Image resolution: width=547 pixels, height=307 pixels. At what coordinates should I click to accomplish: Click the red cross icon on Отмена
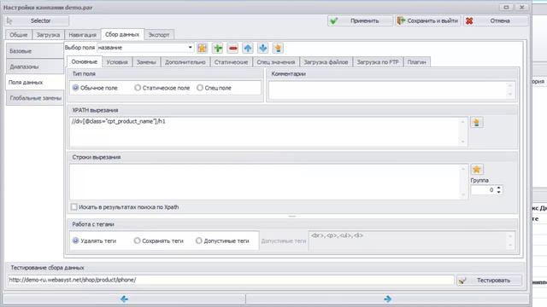click(x=469, y=20)
